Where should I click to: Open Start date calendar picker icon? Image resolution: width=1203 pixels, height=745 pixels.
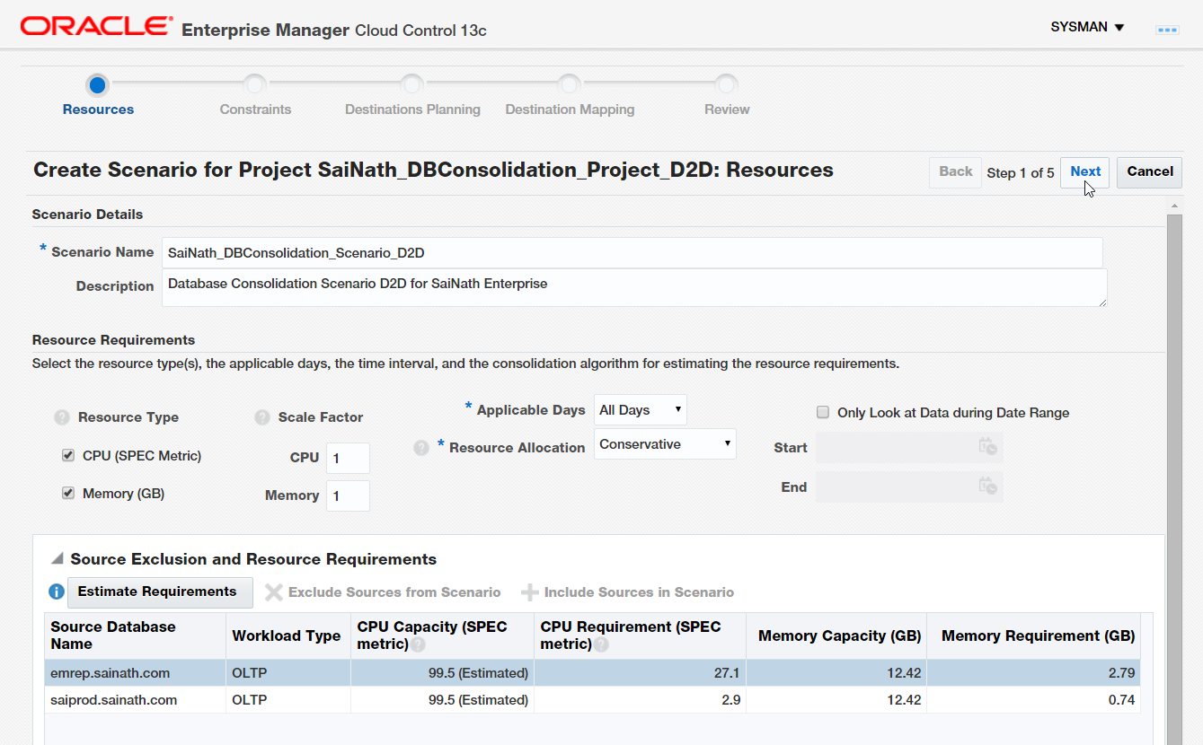(988, 447)
